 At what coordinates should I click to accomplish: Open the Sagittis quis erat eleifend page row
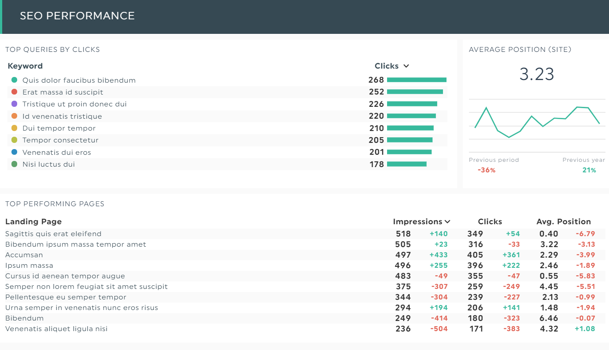pos(53,234)
